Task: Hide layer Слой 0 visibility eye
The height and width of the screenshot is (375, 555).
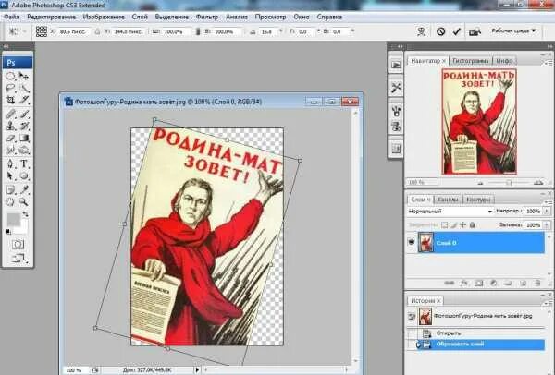Action: click(x=412, y=242)
